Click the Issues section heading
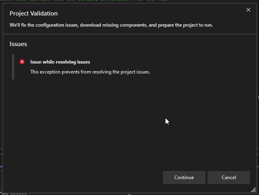 (x=18, y=44)
